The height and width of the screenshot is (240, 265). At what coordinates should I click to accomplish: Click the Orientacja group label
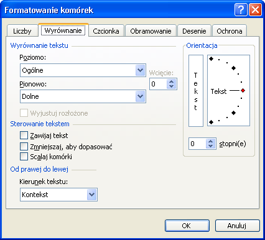click(x=202, y=45)
